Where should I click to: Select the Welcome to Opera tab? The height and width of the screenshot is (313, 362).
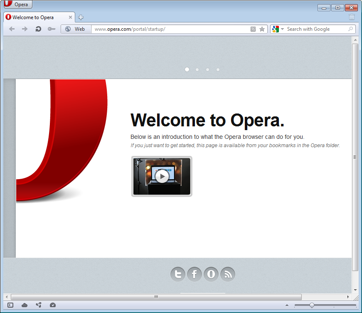(x=39, y=17)
